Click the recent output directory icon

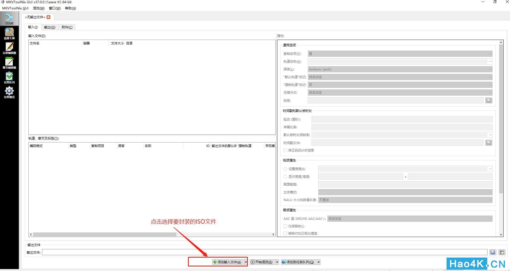(502, 252)
